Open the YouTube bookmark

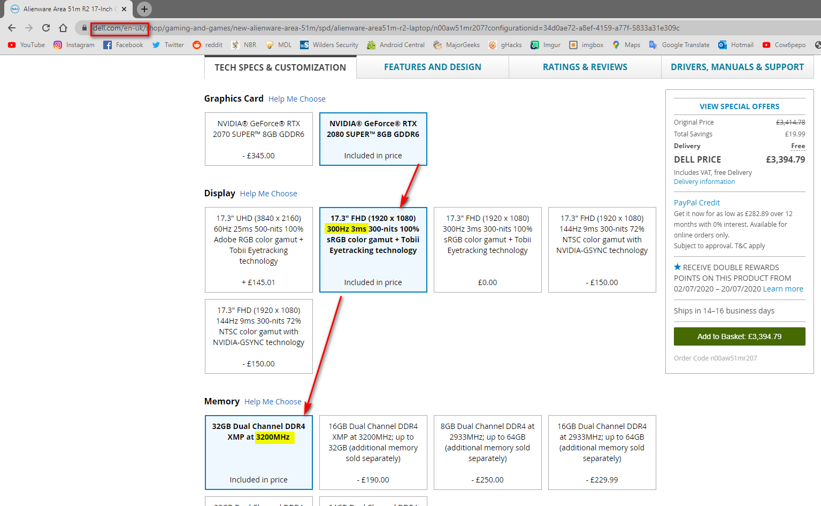26,45
